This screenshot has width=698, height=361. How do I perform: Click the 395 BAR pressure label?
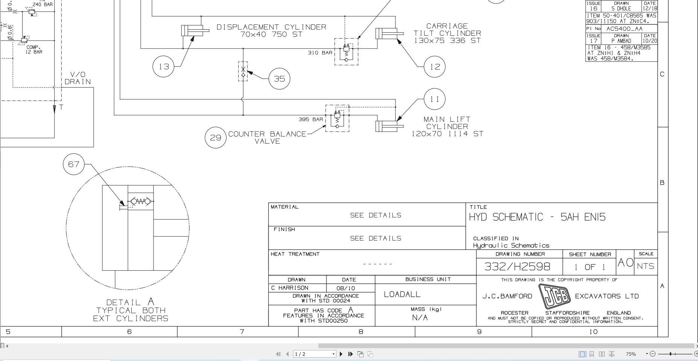pos(311,120)
